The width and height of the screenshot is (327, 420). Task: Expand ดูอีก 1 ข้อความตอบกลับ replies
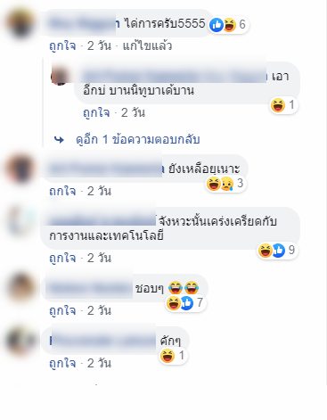pyautogui.click(x=138, y=139)
